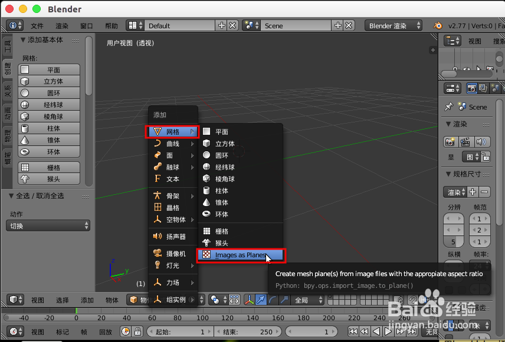
Task: Play the animation forward
Action: (x=388, y=331)
